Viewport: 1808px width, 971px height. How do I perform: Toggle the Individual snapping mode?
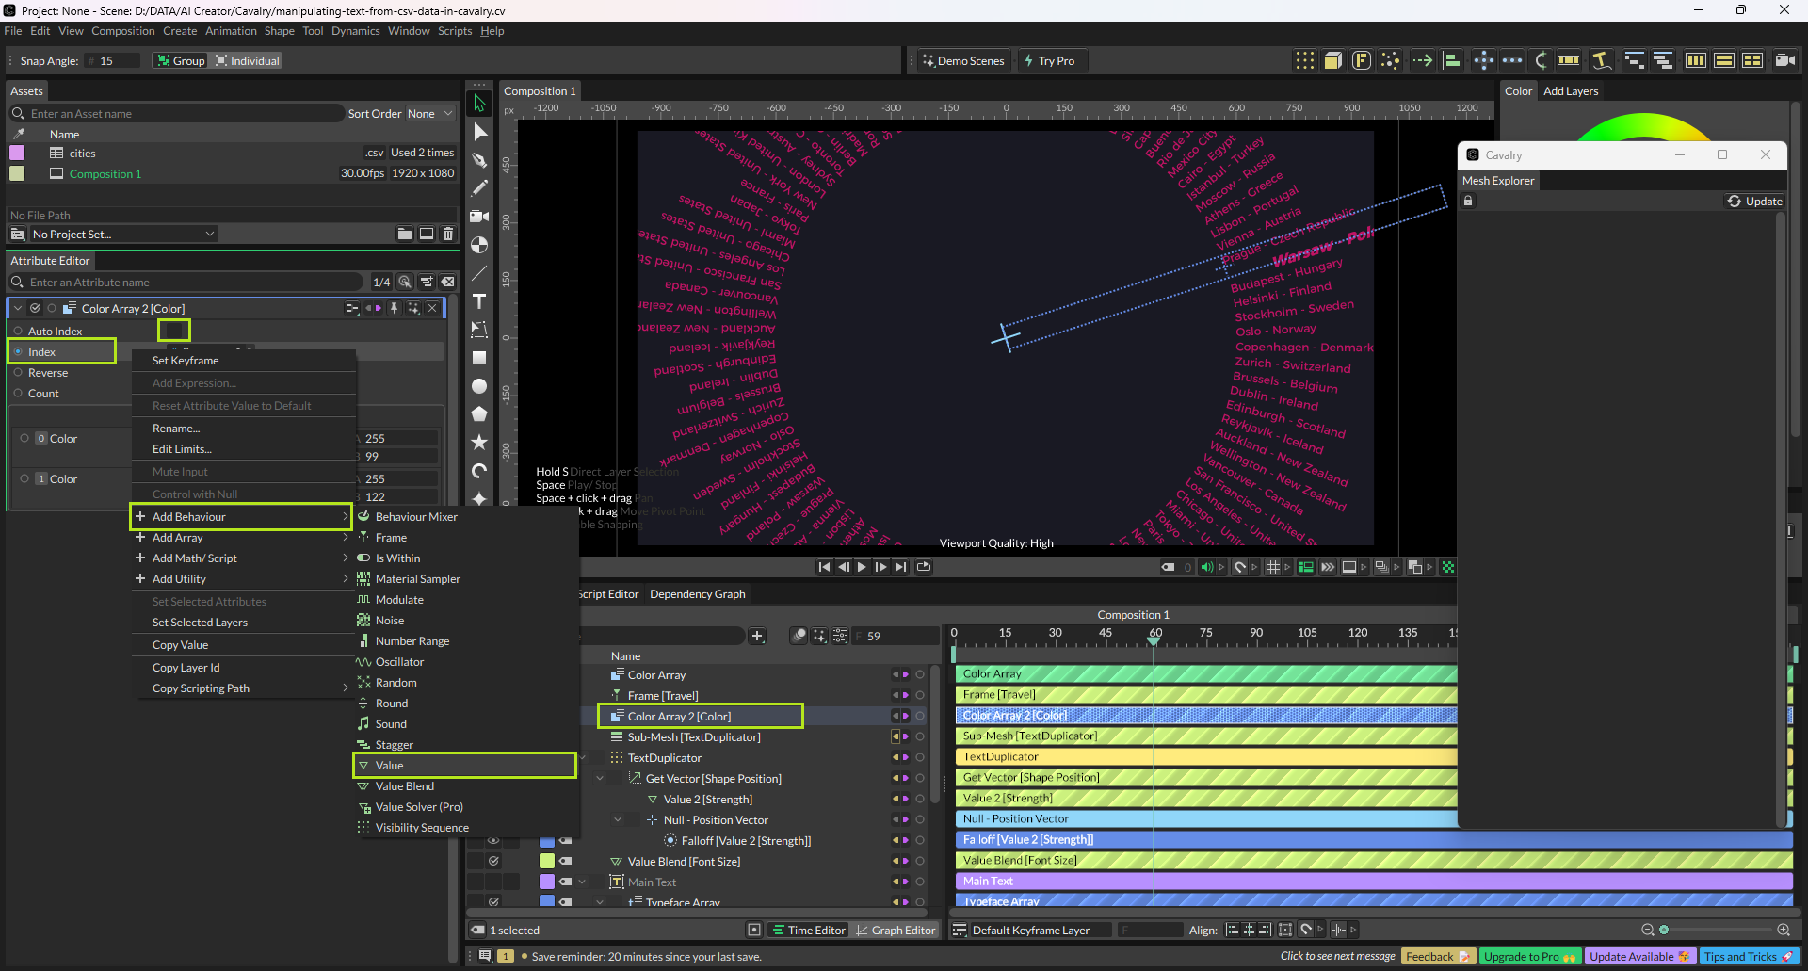[x=247, y=61]
